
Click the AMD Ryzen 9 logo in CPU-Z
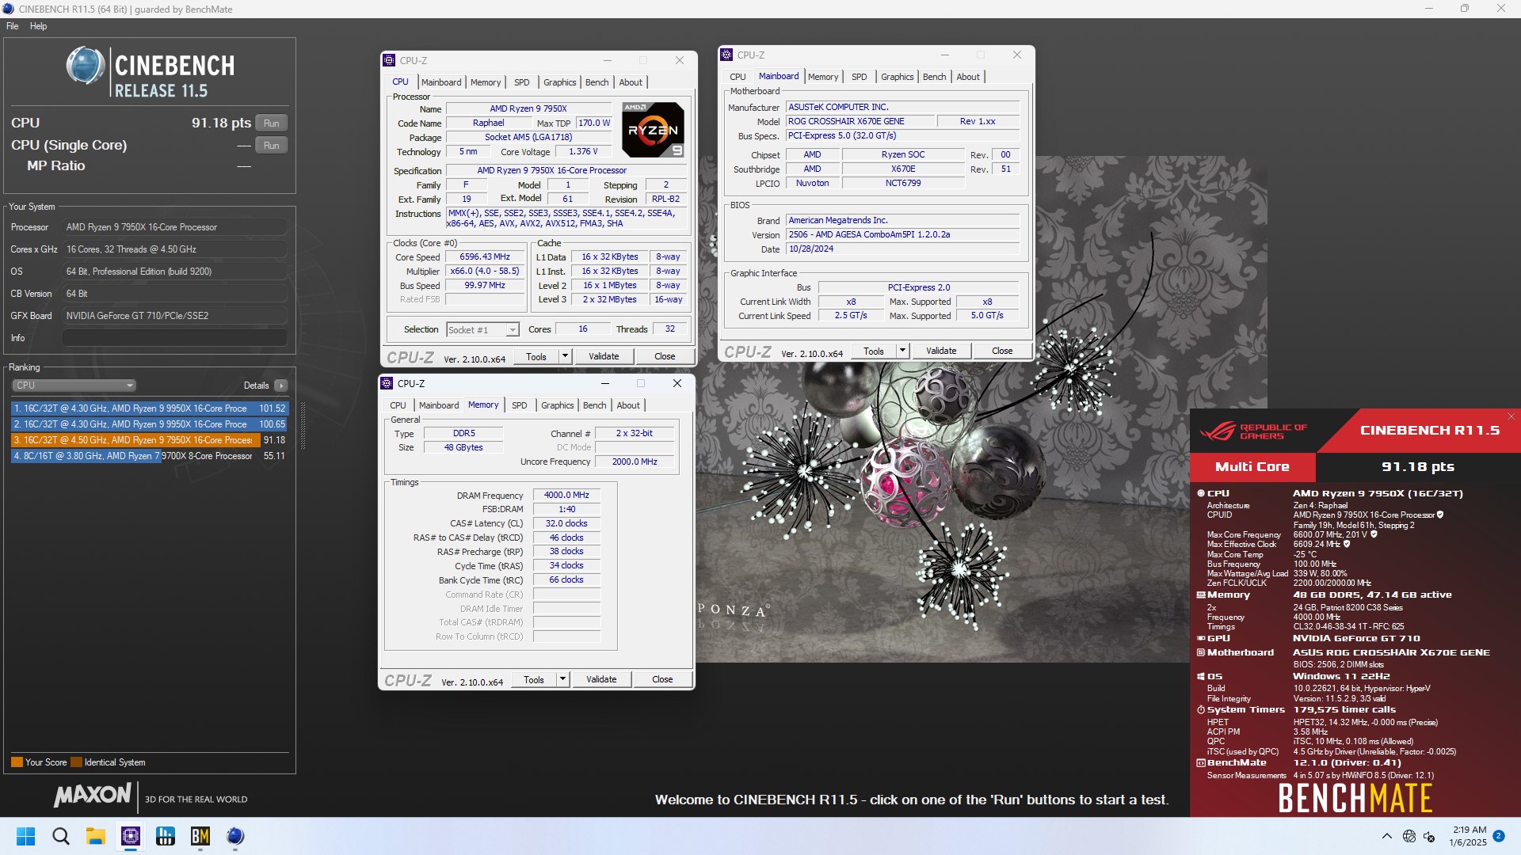pos(653,130)
